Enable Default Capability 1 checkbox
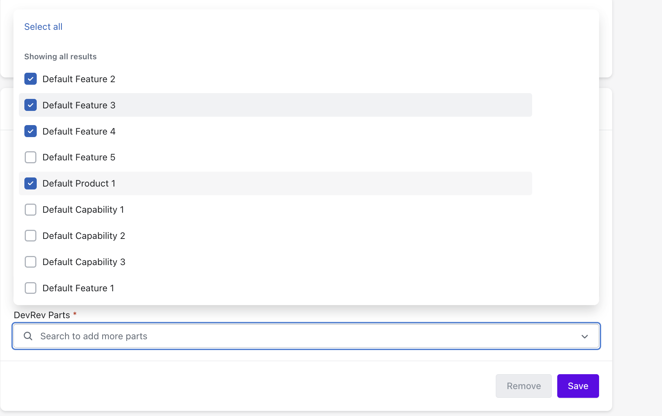This screenshot has width=662, height=416. tap(31, 210)
